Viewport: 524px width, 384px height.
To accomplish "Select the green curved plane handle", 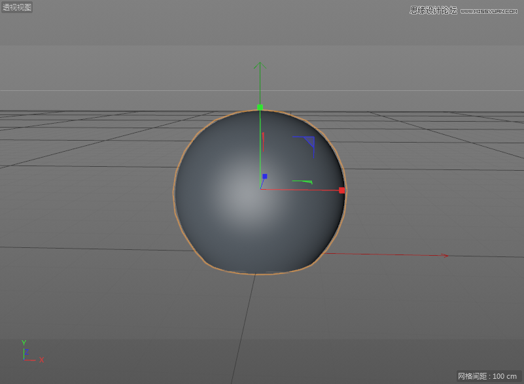I will tap(302, 181).
